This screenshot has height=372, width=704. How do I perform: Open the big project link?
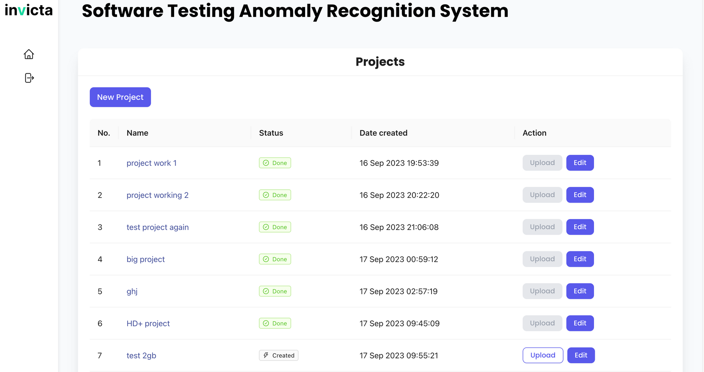point(146,259)
